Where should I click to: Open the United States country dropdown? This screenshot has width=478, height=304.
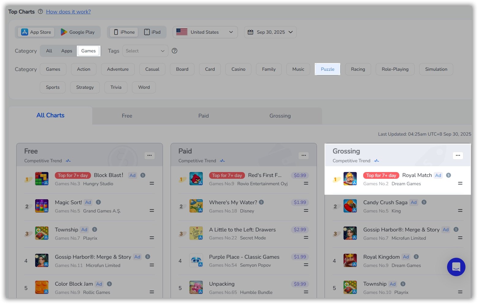pyautogui.click(x=205, y=32)
